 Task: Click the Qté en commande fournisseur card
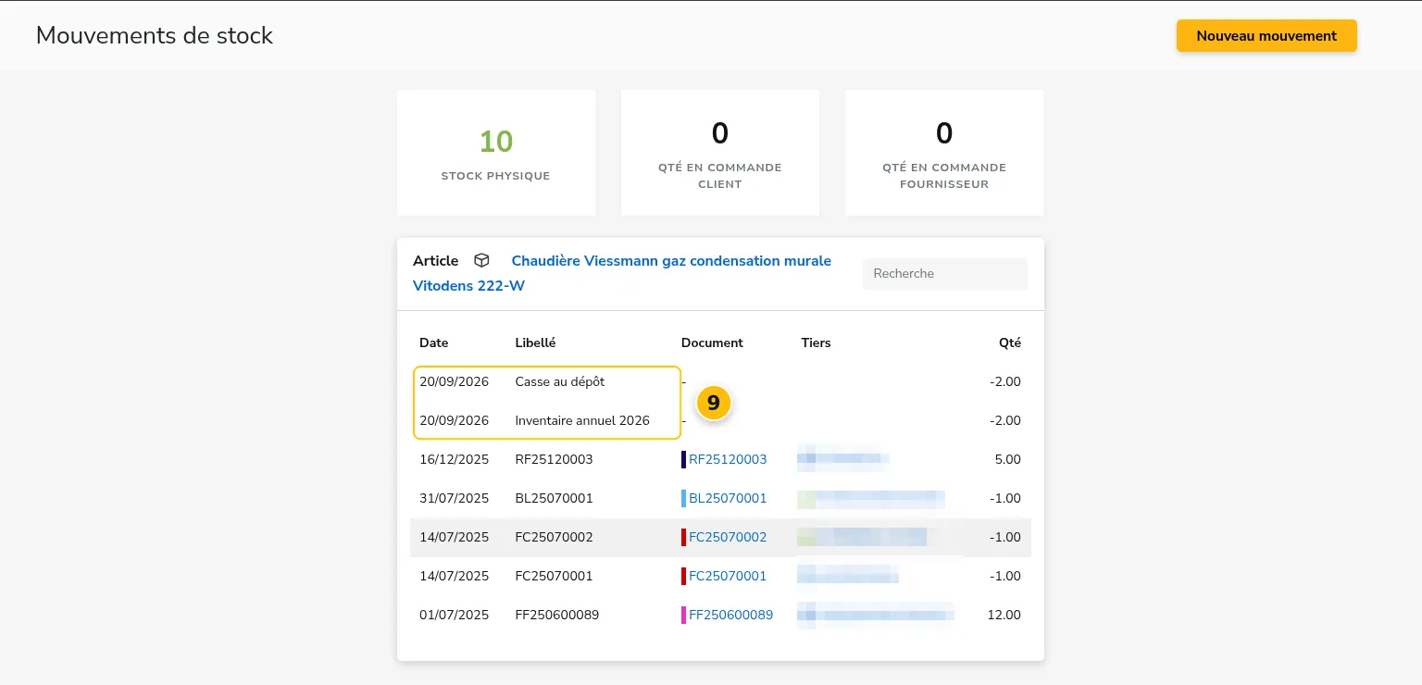[944, 153]
